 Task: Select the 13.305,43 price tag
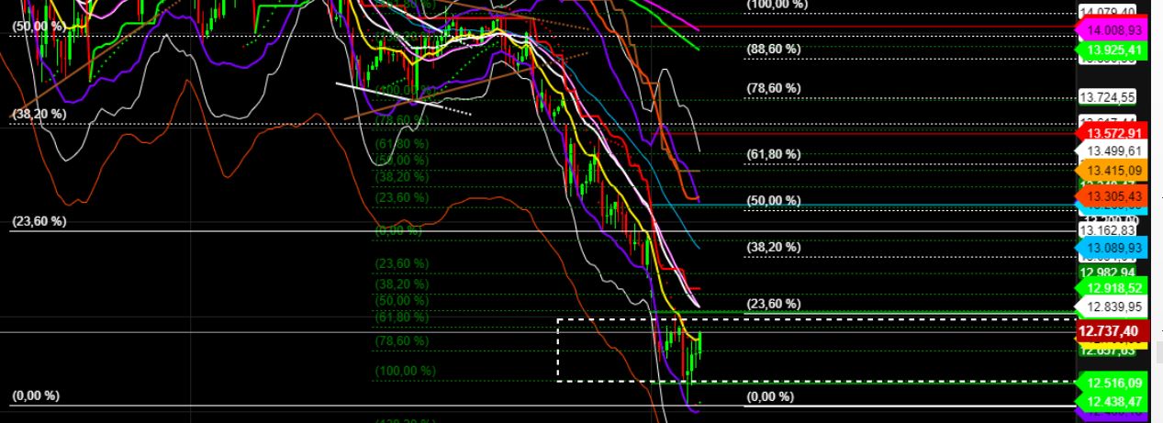tap(1110, 196)
